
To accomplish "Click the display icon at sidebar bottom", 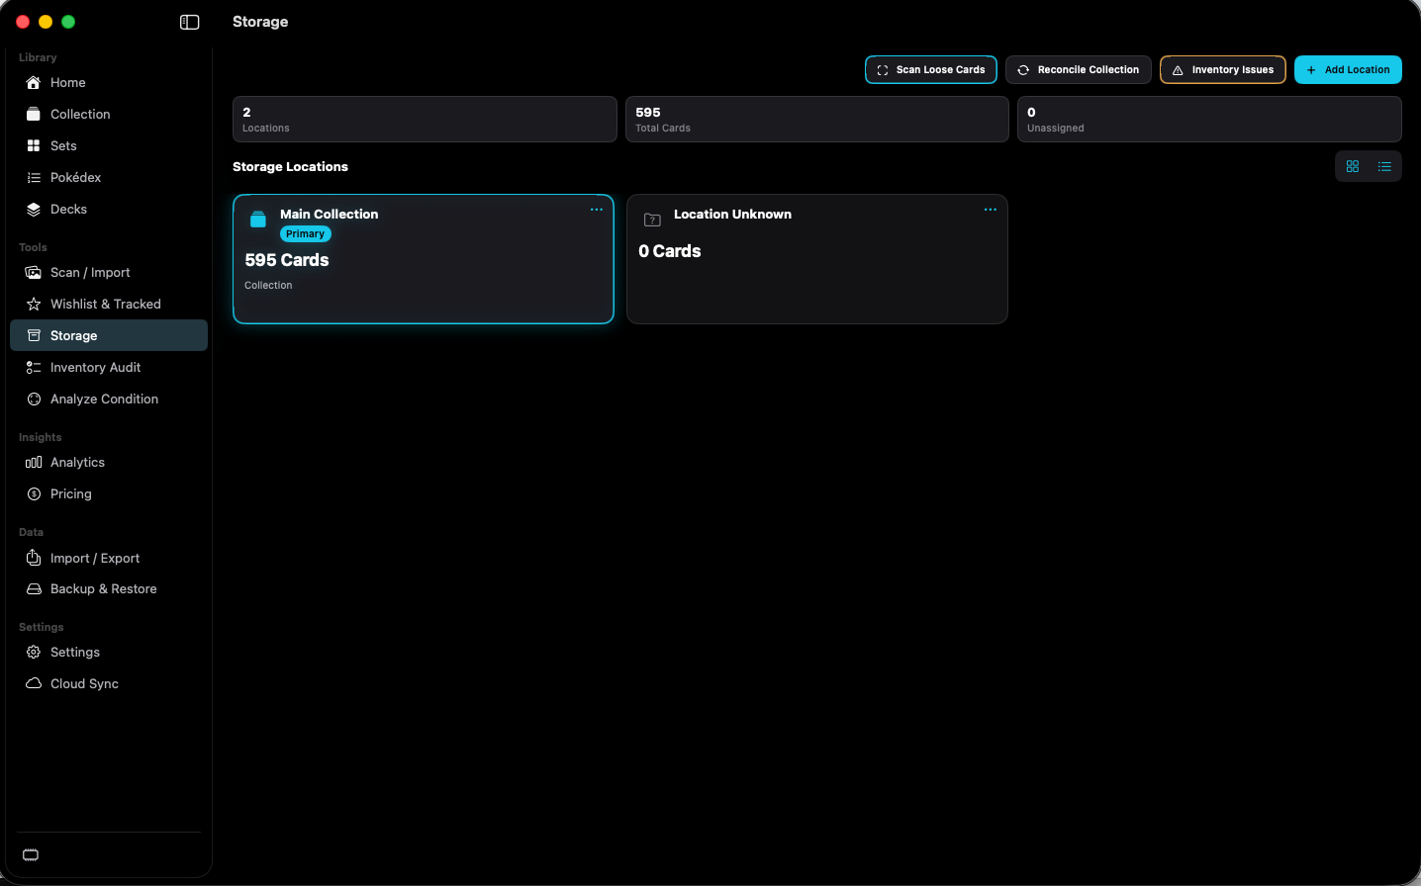I will point(31,855).
